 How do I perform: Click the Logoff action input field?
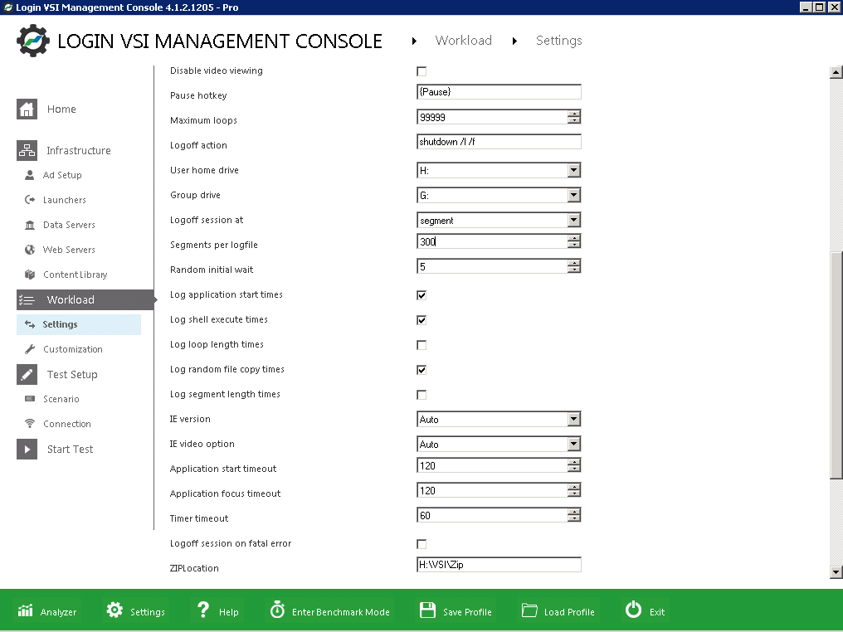499,142
